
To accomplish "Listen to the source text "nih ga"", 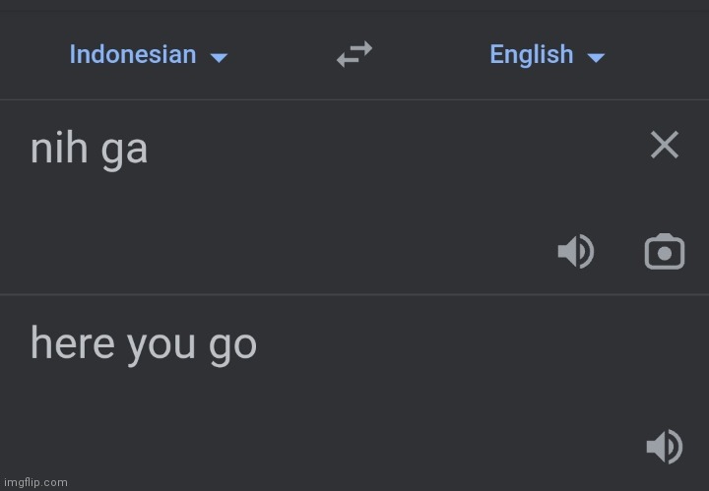I will tap(576, 252).
